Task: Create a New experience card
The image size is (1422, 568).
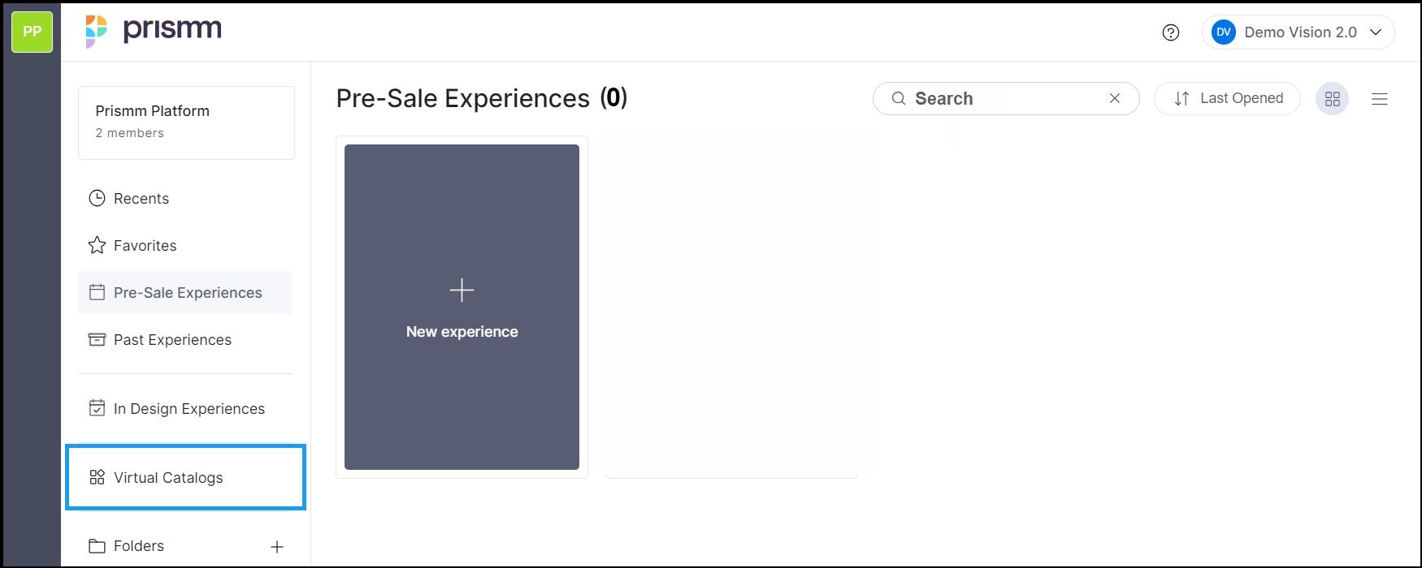Action: pos(462,307)
